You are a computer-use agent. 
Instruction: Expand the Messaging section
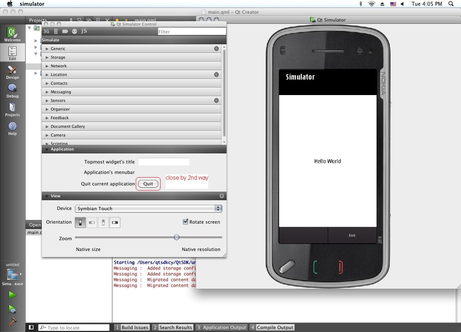(x=131, y=92)
